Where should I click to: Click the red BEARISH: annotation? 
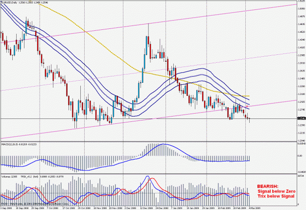(268, 186)
